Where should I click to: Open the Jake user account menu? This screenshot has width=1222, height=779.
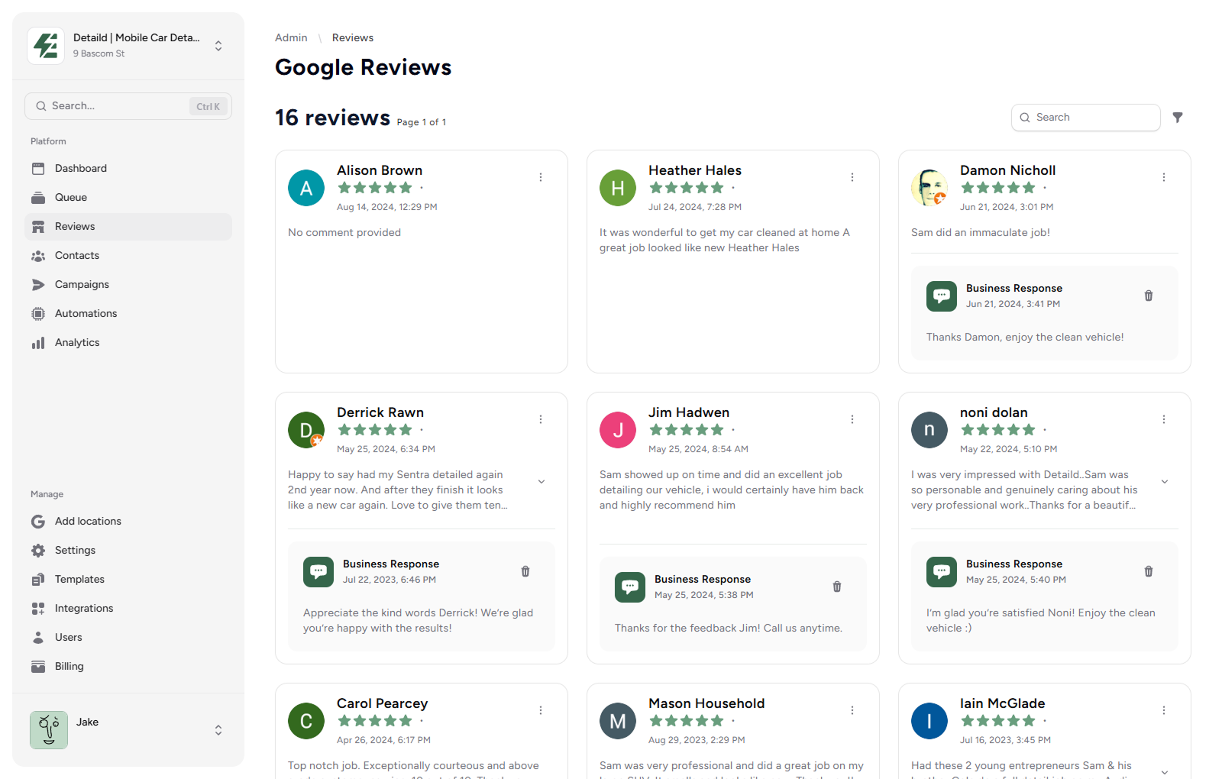point(218,730)
